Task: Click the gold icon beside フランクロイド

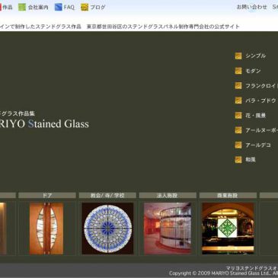Action: (x=238, y=86)
